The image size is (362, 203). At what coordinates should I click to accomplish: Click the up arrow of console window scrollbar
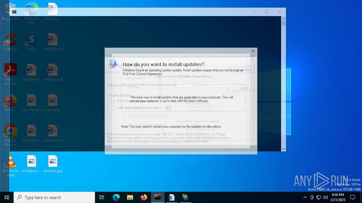[x=283, y=19]
